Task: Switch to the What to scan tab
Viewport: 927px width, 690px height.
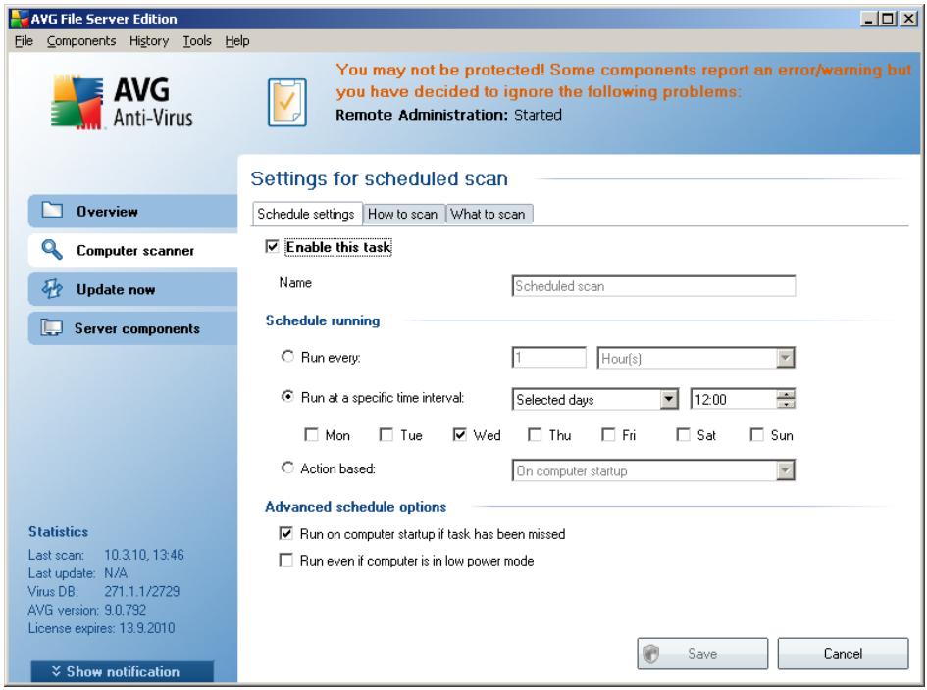Action: pyautogui.click(x=489, y=214)
